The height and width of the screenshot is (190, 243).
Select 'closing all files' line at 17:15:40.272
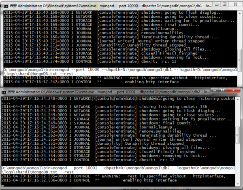point(107,49)
